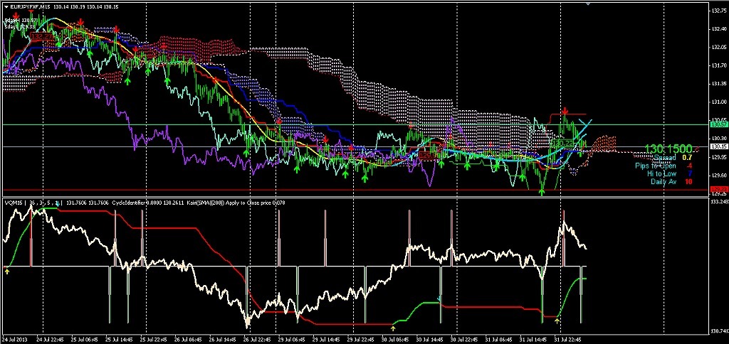This screenshot has width=729, height=344.
Task: Click the 129.60 price scale label
Action: [x=718, y=176]
